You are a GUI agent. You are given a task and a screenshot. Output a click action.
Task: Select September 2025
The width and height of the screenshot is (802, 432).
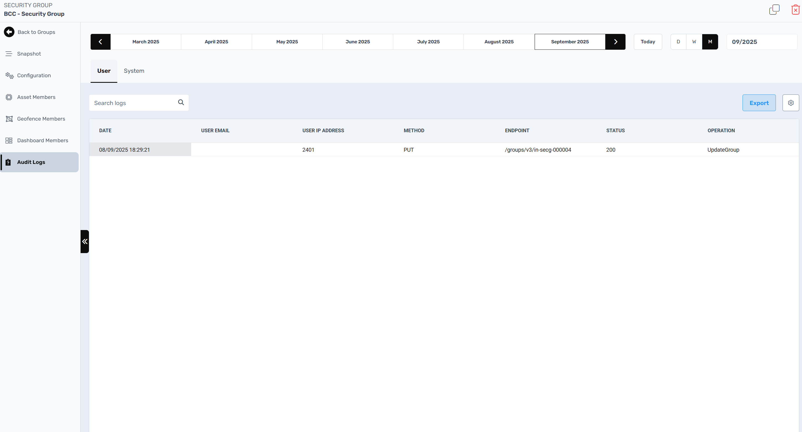click(x=570, y=42)
